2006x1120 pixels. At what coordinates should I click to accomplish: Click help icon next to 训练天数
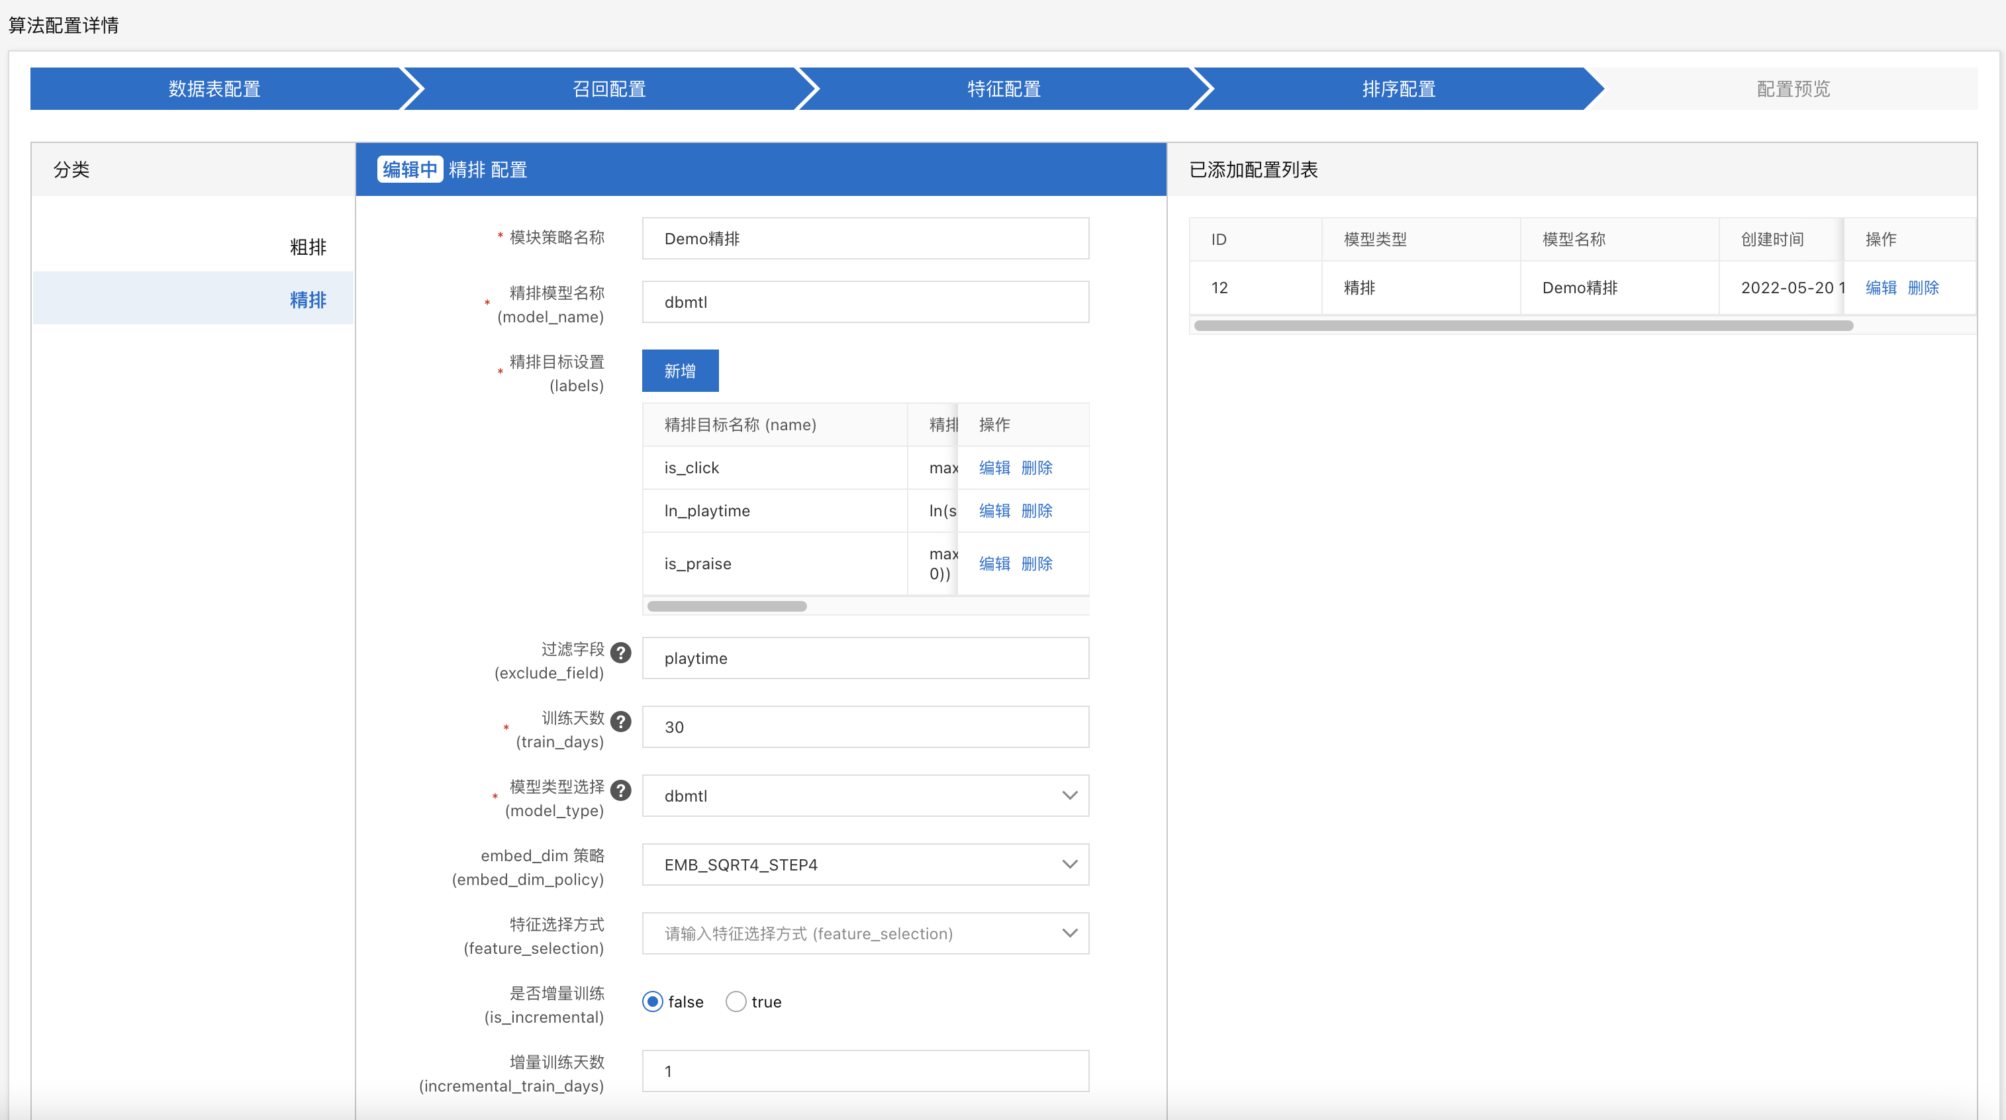coord(620,722)
